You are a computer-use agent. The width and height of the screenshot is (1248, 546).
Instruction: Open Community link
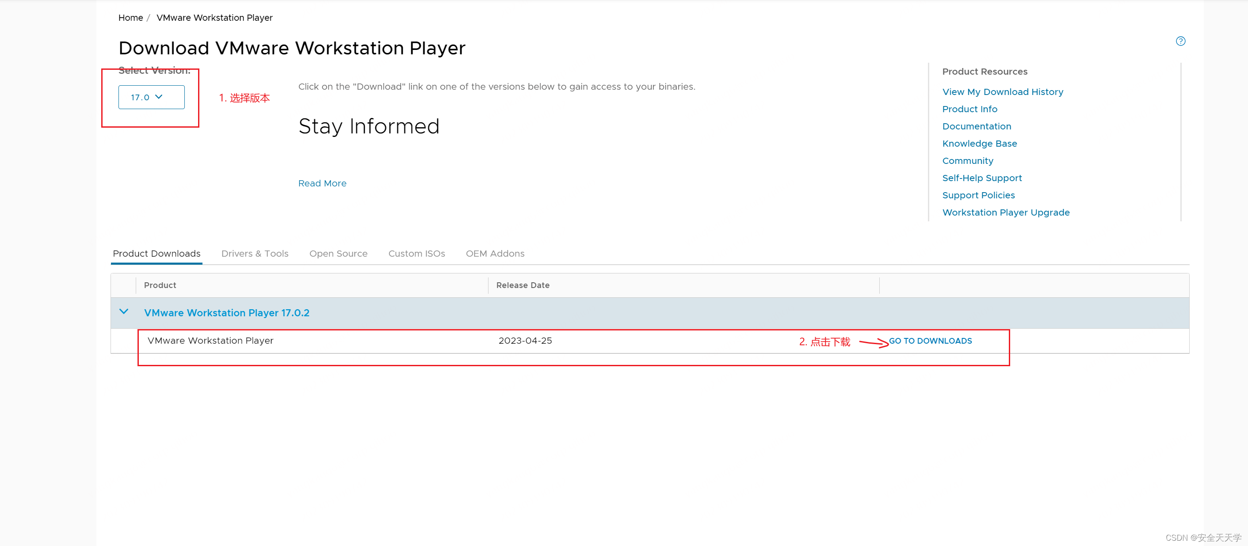click(x=967, y=161)
